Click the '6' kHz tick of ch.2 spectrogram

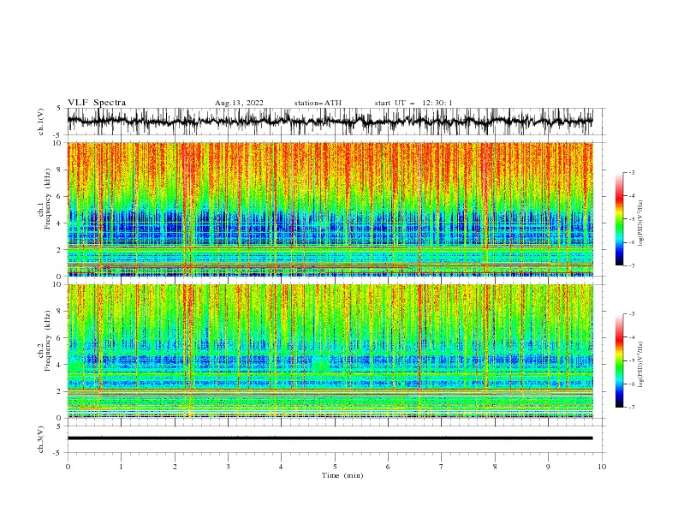[61, 338]
